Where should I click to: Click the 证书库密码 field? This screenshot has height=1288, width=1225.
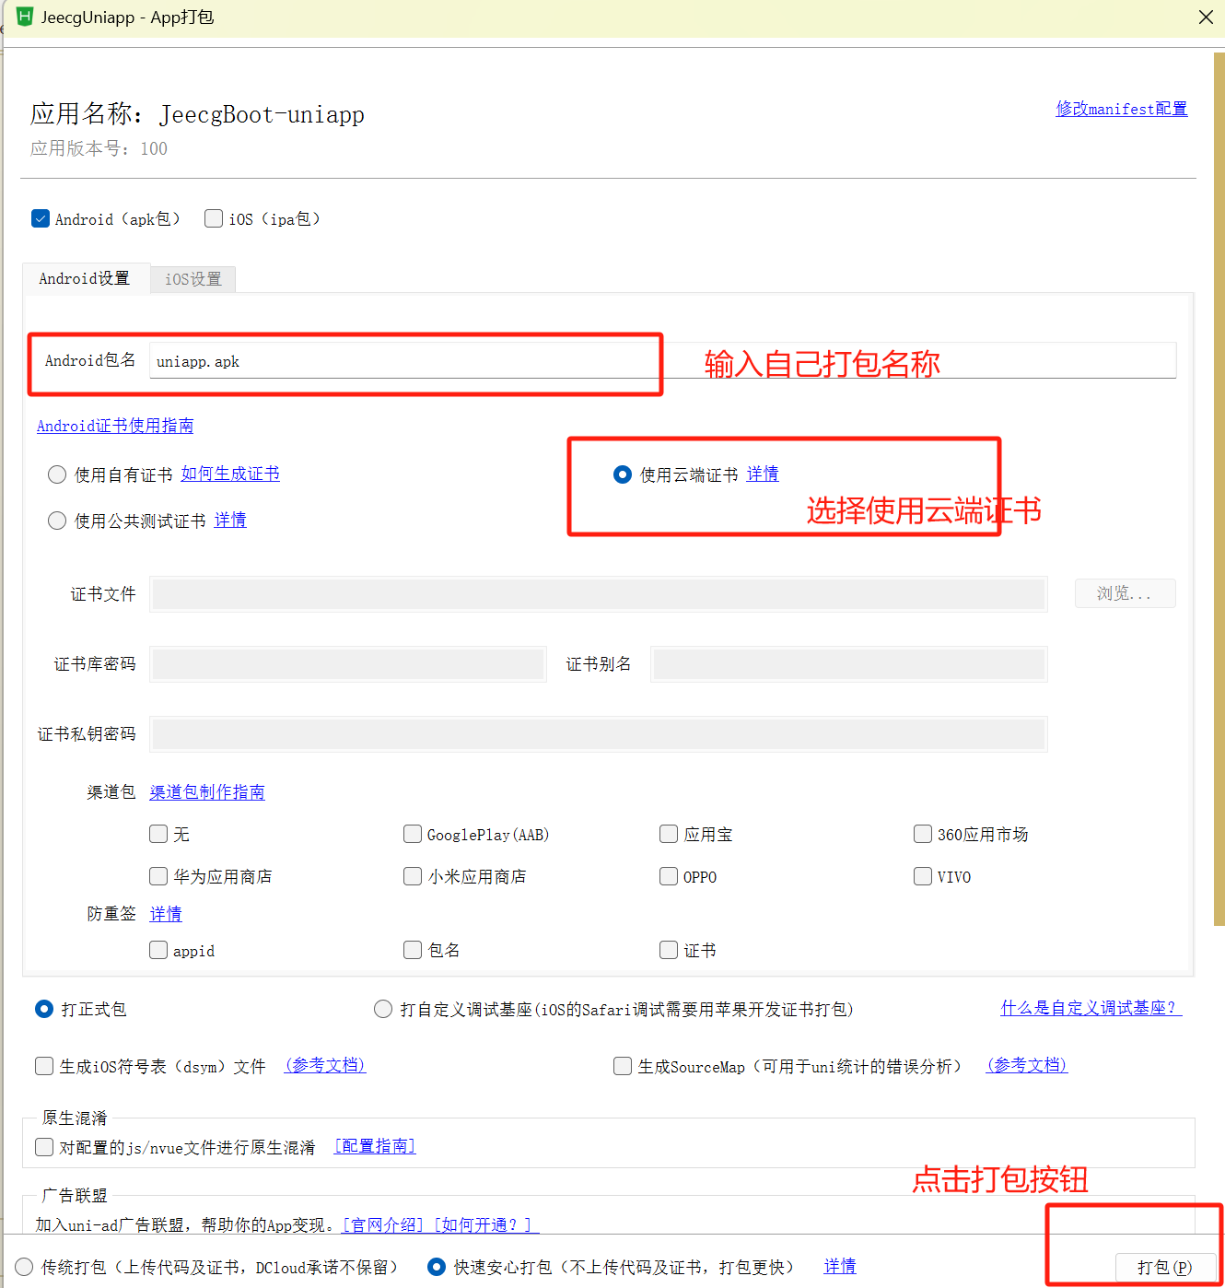[x=348, y=664]
